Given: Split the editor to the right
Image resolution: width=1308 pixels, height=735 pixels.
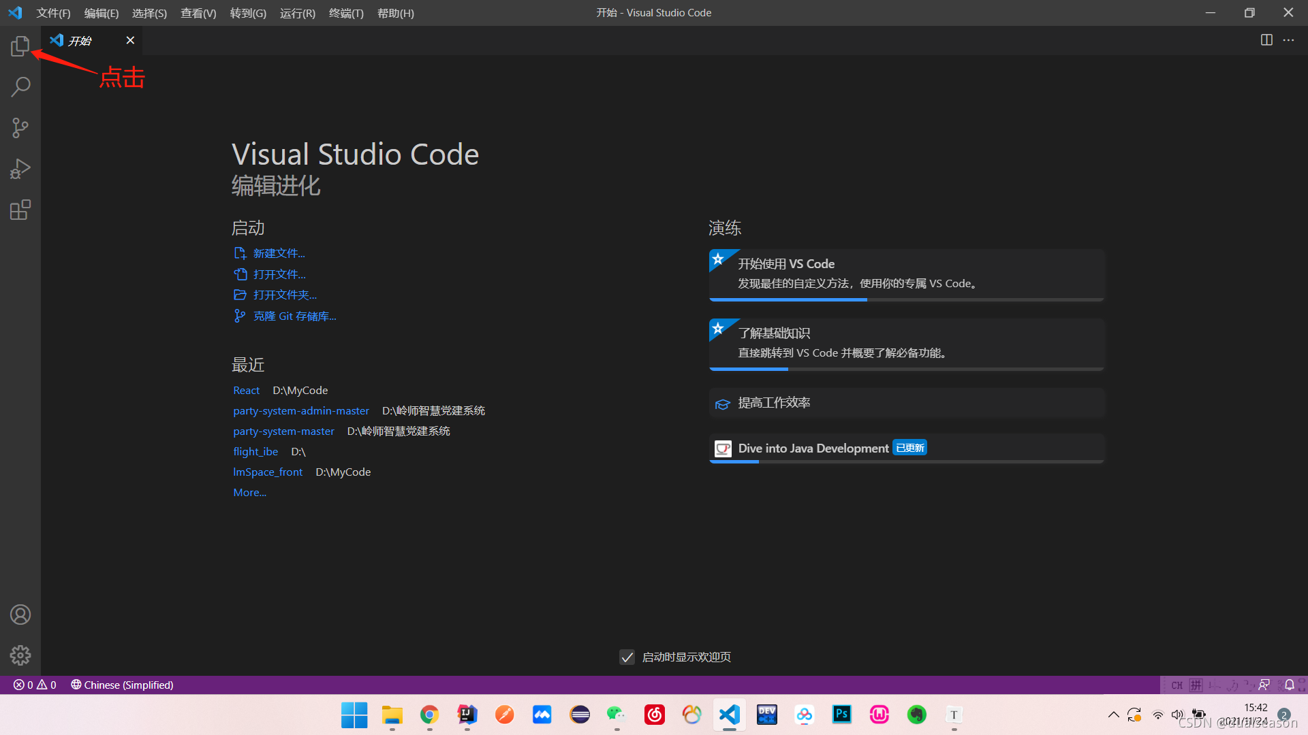Looking at the screenshot, I should click(1266, 40).
